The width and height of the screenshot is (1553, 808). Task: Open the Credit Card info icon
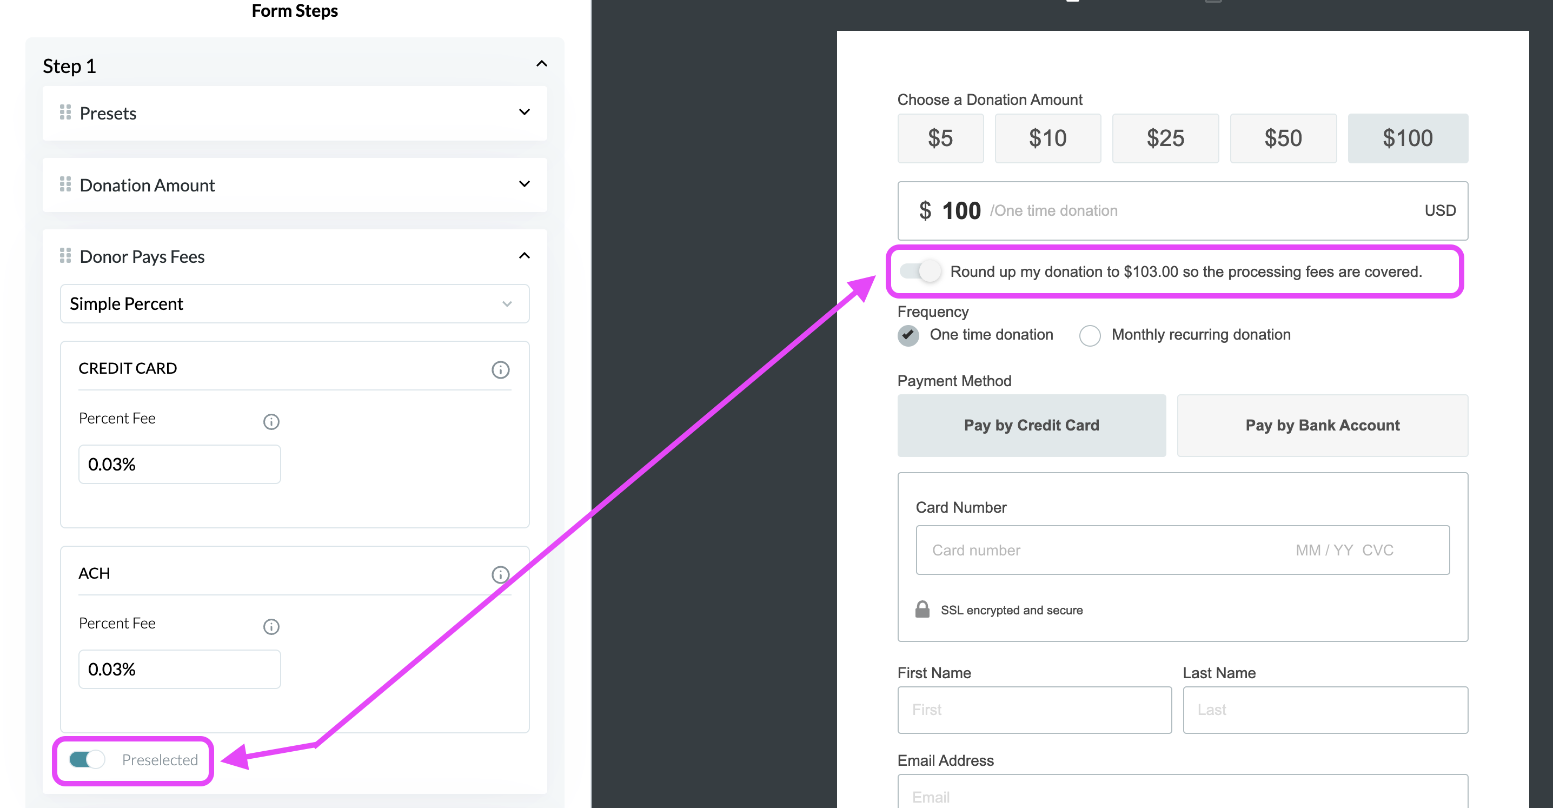tap(500, 369)
